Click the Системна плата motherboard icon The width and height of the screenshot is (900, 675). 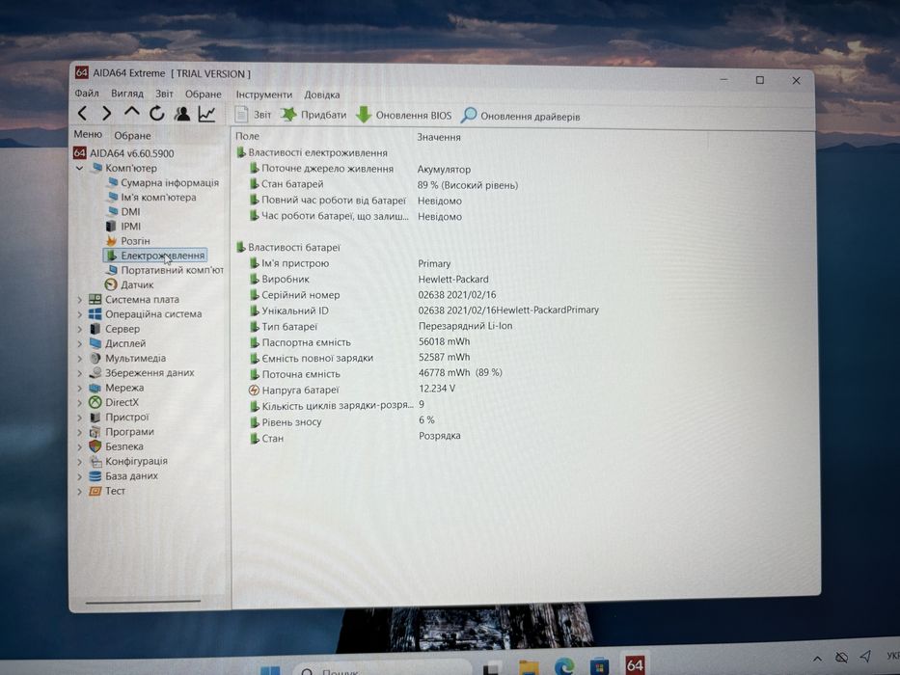click(95, 299)
